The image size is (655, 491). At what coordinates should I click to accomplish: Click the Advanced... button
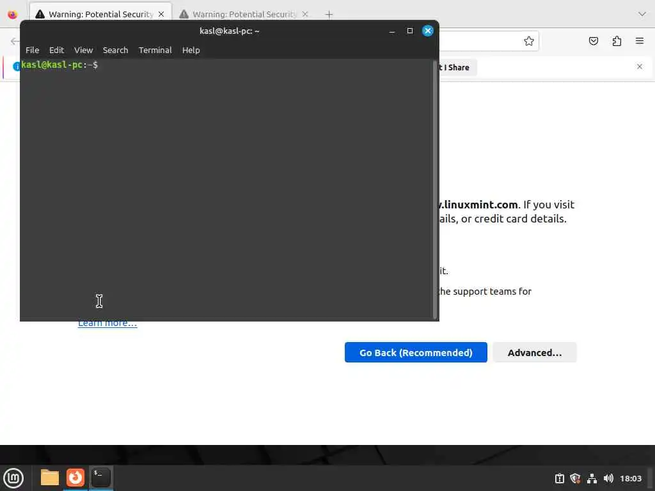point(534,352)
